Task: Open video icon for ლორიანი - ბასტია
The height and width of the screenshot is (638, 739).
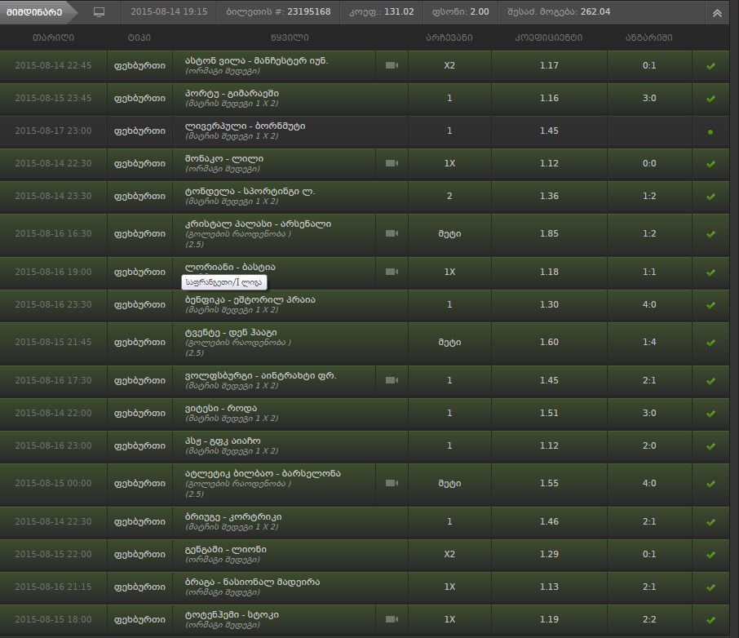Action: 392,272
